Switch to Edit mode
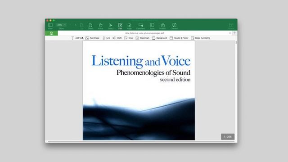The height and width of the screenshot is (162, 288). click(120, 26)
